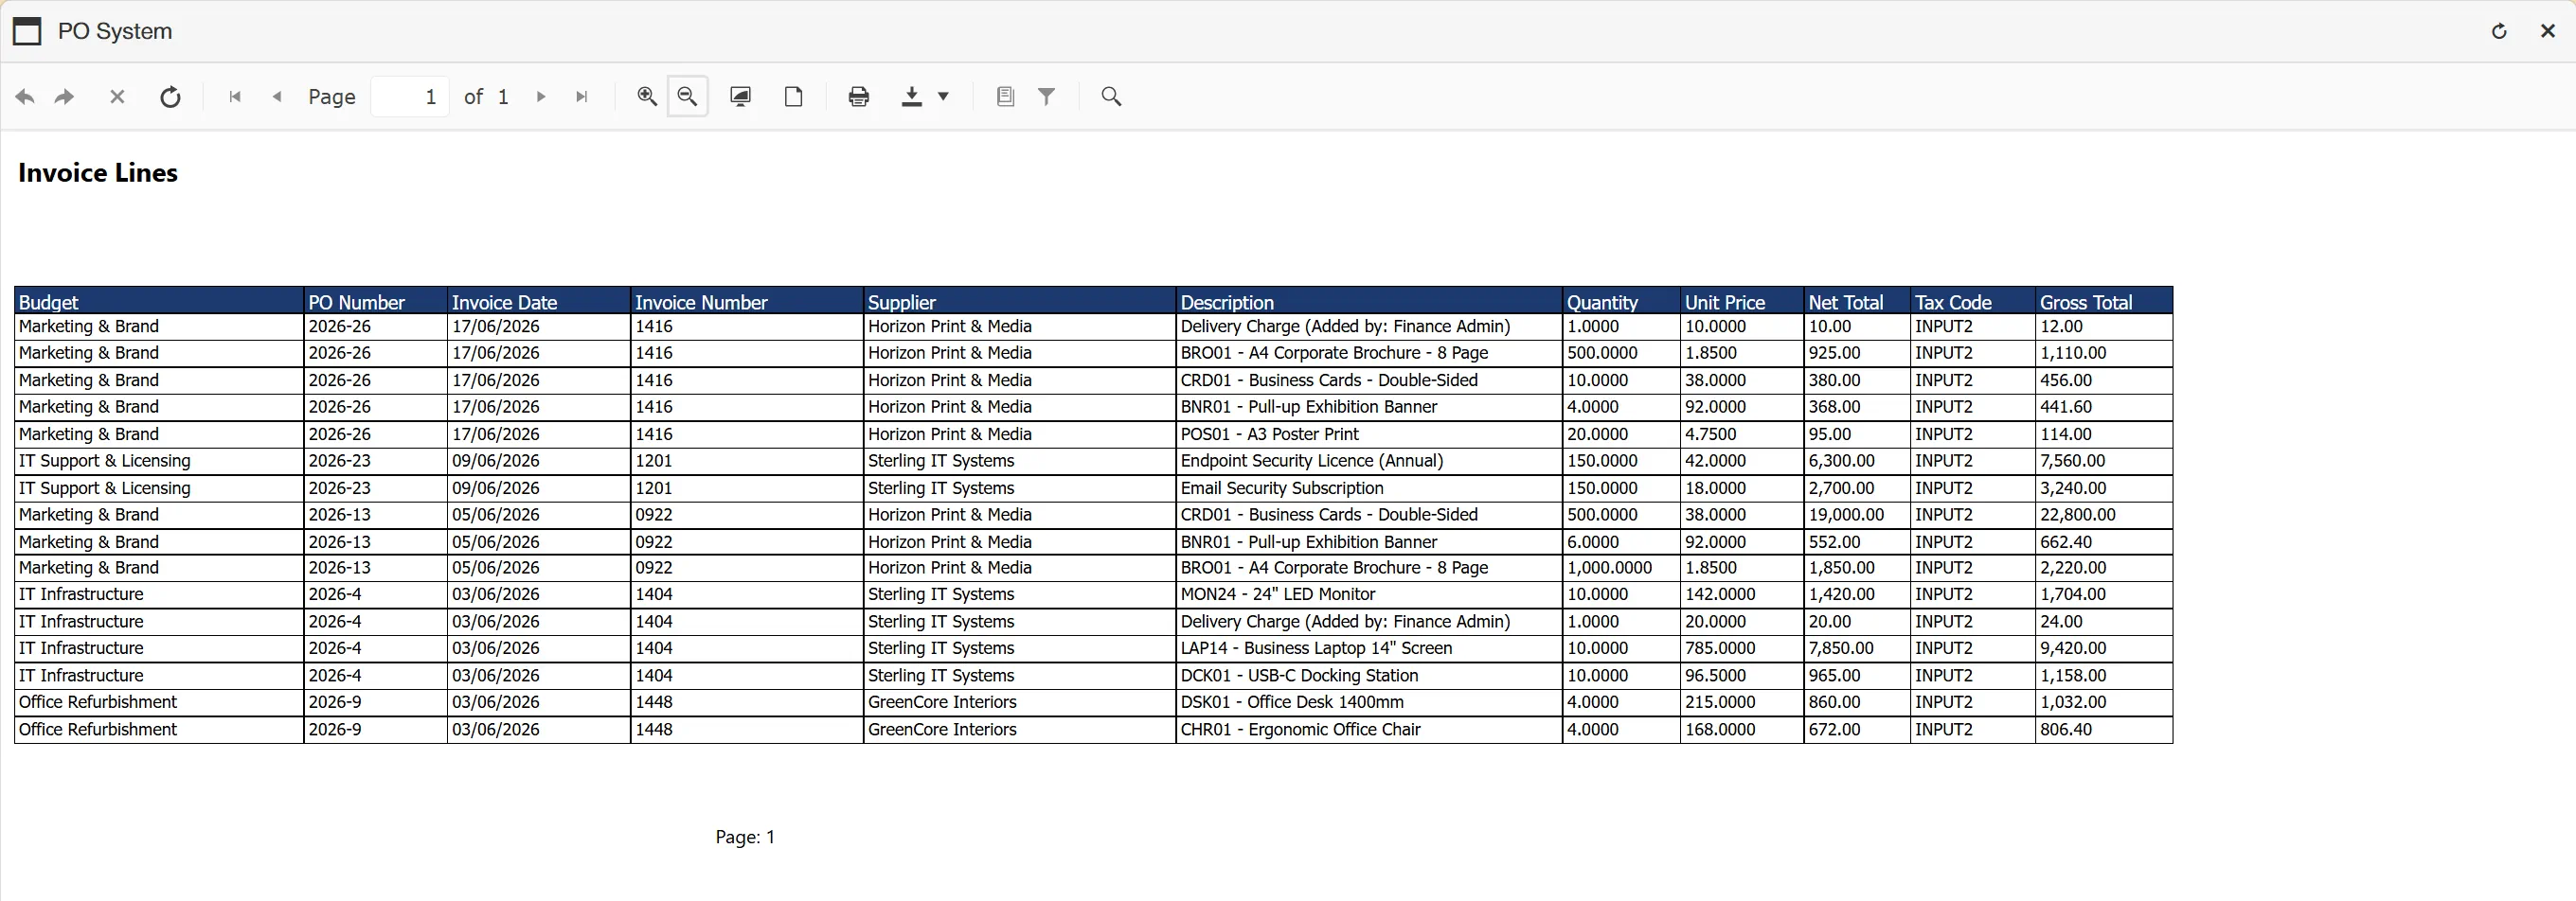Reload the PO System window via title bar icon

pos(2499,31)
